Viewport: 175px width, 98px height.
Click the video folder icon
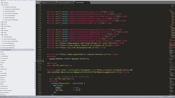coord(2,33)
